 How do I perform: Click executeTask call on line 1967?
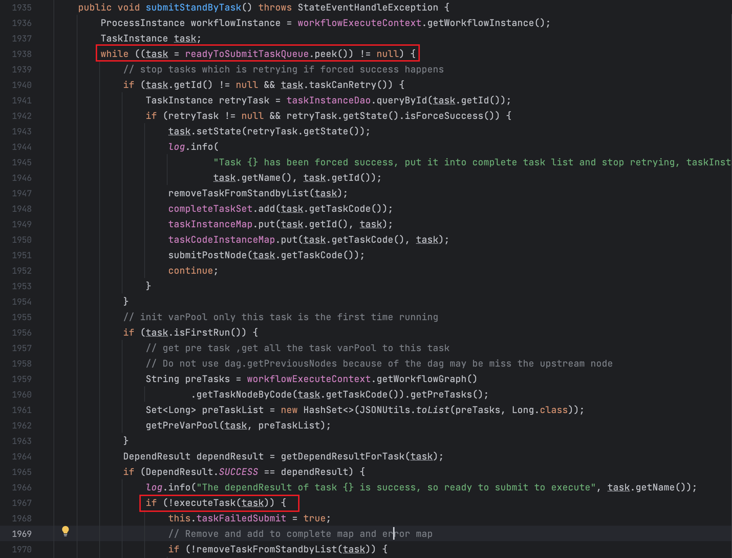coord(205,503)
